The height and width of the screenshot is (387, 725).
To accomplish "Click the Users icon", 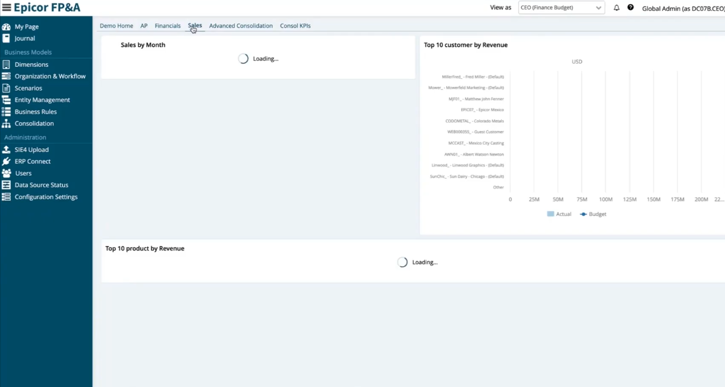I will click(x=6, y=173).
